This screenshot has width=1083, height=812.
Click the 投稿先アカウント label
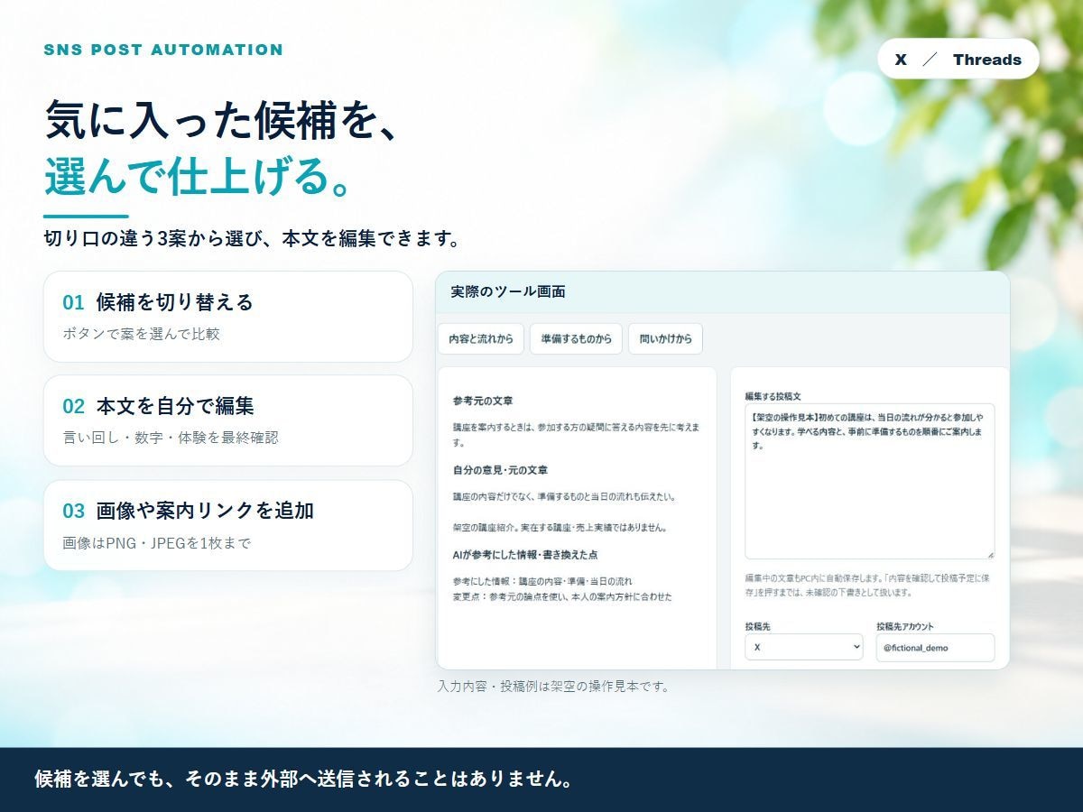tap(905, 625)
